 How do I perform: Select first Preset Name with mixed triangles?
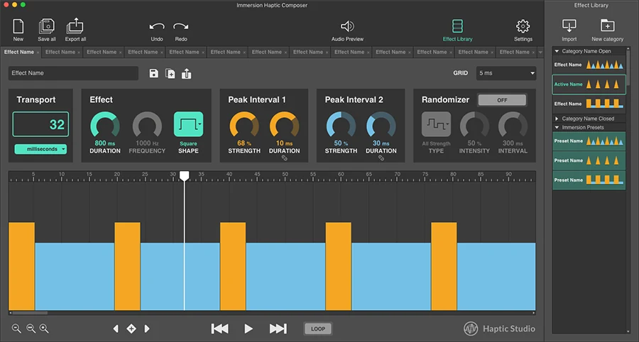[x=589, y=141]
